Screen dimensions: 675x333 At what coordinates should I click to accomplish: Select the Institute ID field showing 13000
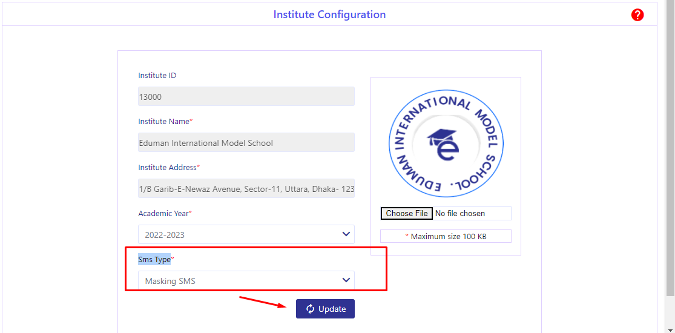pos(246,96)
